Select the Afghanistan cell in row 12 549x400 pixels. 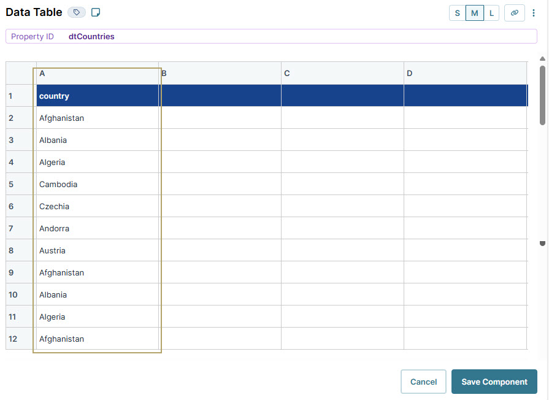(98, 339)
